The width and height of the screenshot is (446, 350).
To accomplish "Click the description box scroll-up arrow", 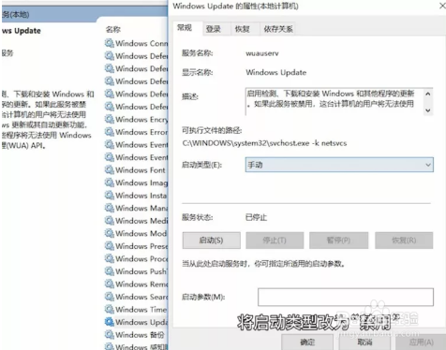I will pos(428,94).
